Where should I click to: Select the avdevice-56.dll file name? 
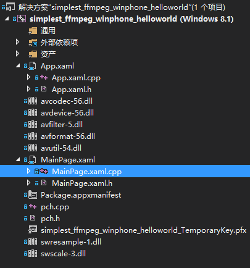[67, 113]
